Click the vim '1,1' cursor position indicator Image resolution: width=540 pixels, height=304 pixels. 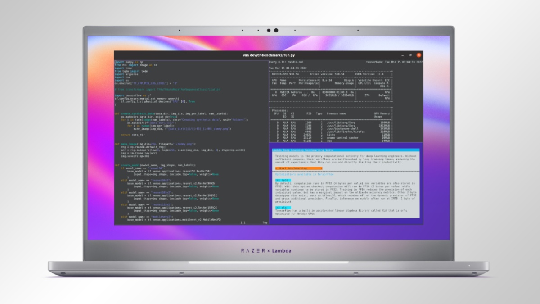click(x=243, y=222)
